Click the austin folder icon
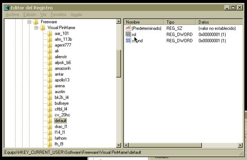This screenshot has width=247, height=160. [50, 92]
